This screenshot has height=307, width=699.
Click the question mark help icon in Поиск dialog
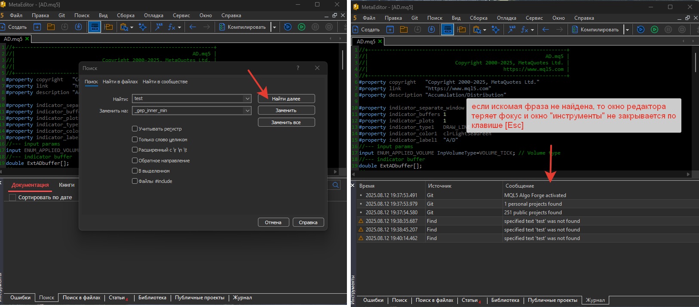(x=297, y=68)
